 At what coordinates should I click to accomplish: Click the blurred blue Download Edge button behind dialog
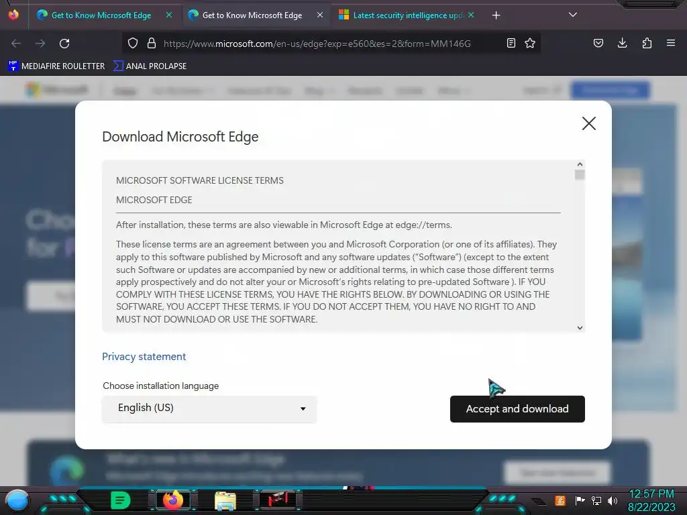coord(610,91)
